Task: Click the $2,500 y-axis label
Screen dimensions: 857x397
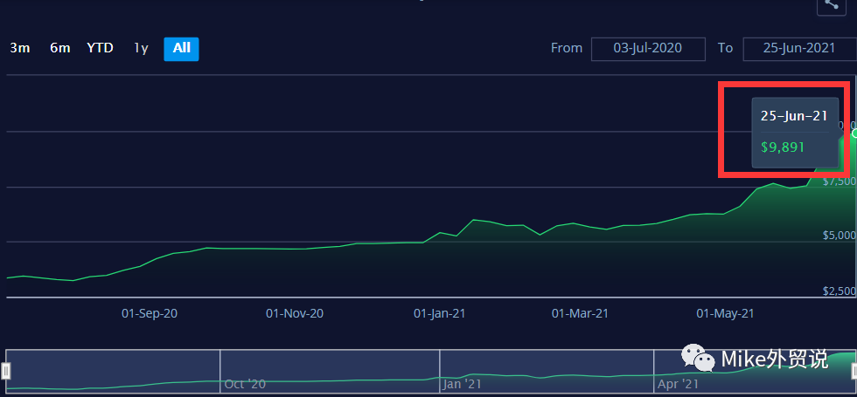Action: coord(839,291)
